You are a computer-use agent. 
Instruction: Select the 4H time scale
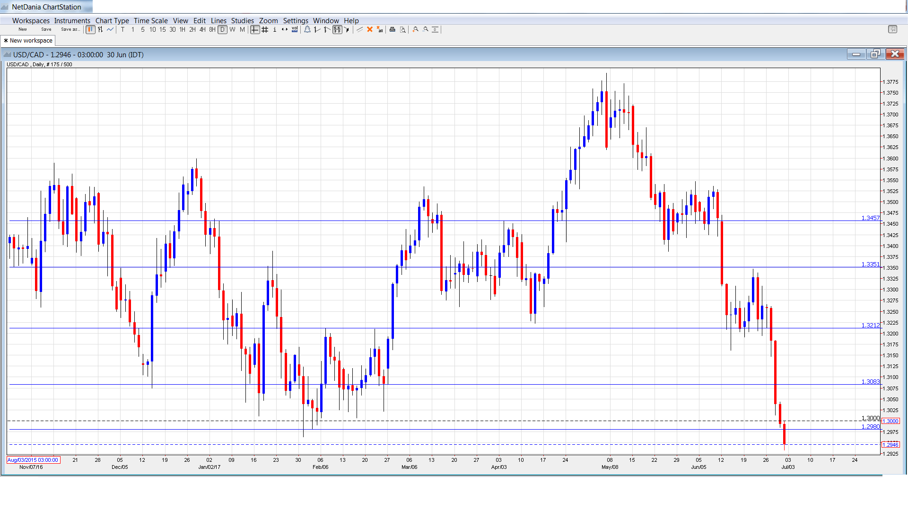tap(202, 29)
